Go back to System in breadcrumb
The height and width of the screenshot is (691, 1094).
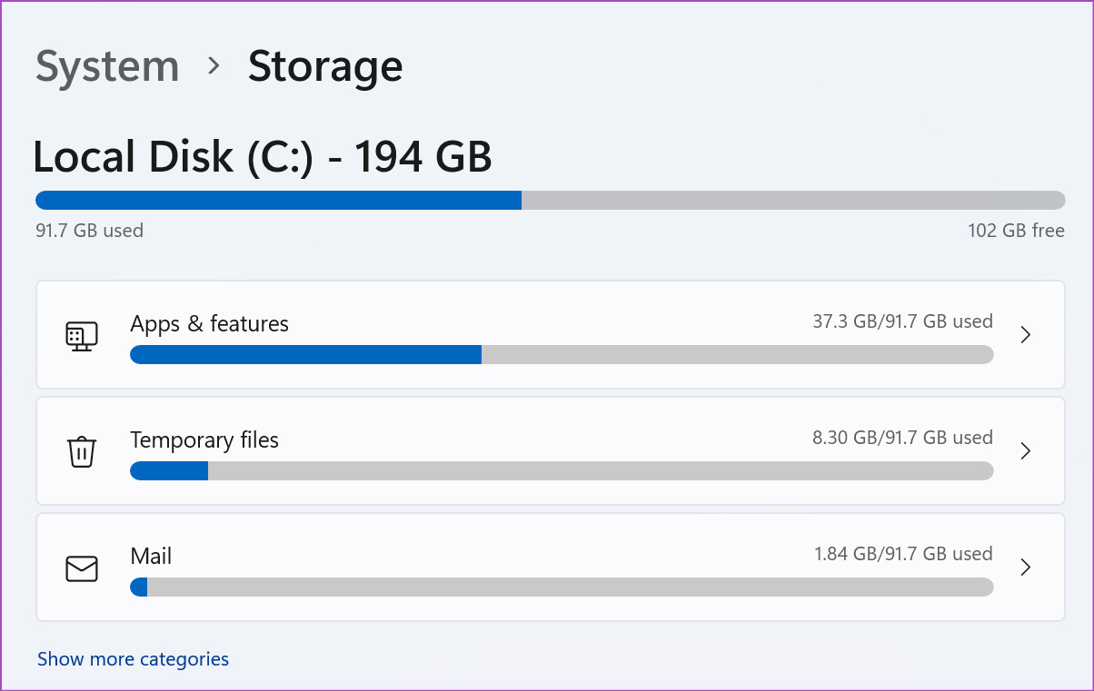tap(107, 68)
